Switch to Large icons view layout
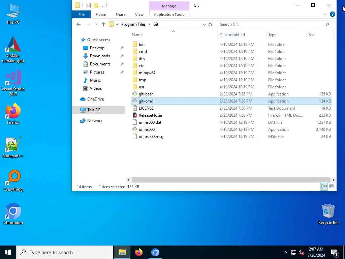This screenshot has height=259, width=345. click(331, 187)
